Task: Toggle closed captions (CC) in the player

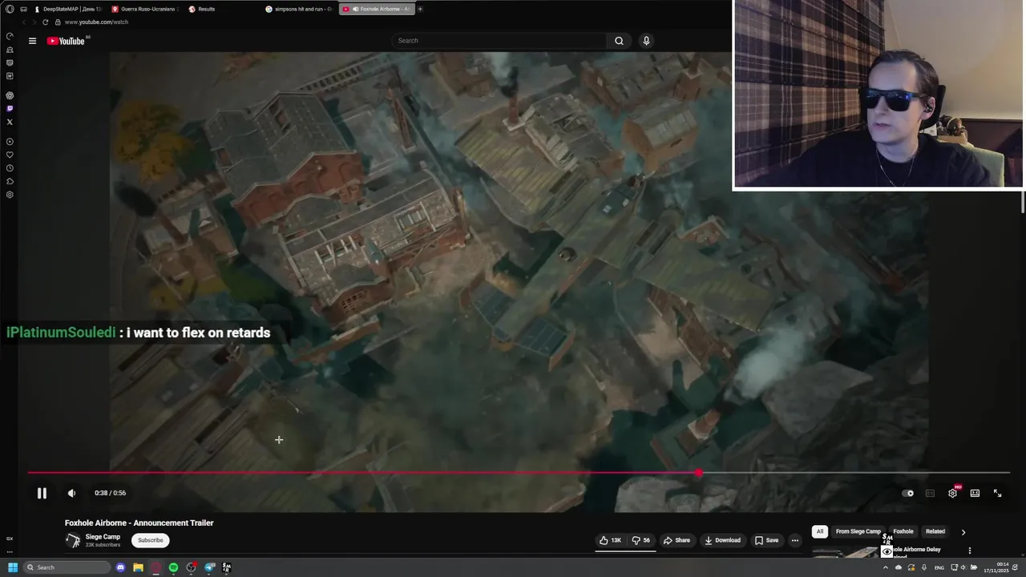Action: [x=930, y=493]
